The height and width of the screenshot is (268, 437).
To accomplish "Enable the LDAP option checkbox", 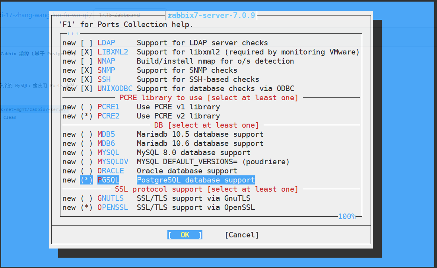I will point(86,43).
